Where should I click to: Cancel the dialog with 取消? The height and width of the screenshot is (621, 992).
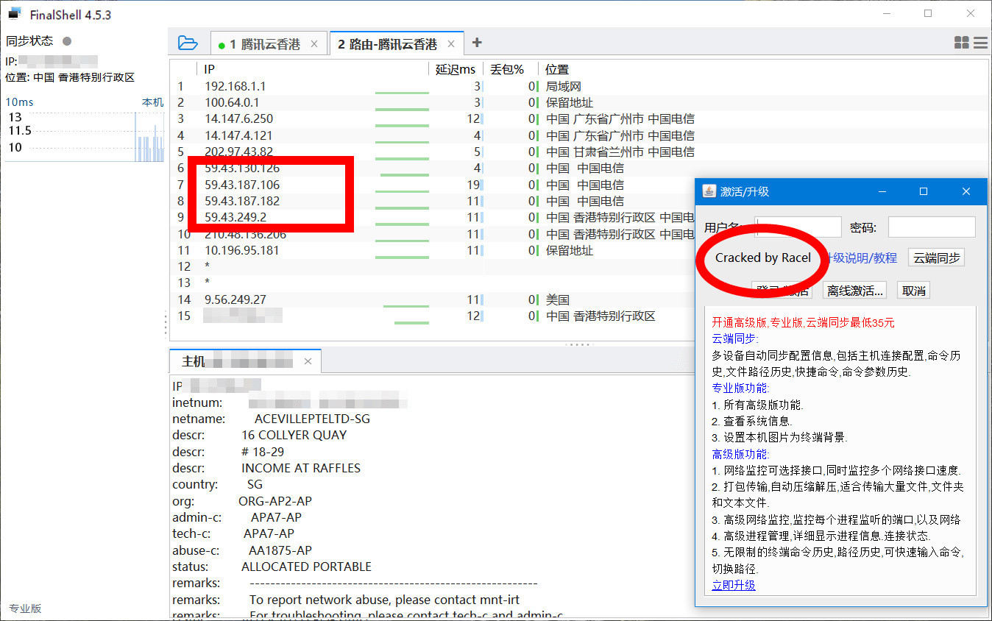[x=913, y=291]
